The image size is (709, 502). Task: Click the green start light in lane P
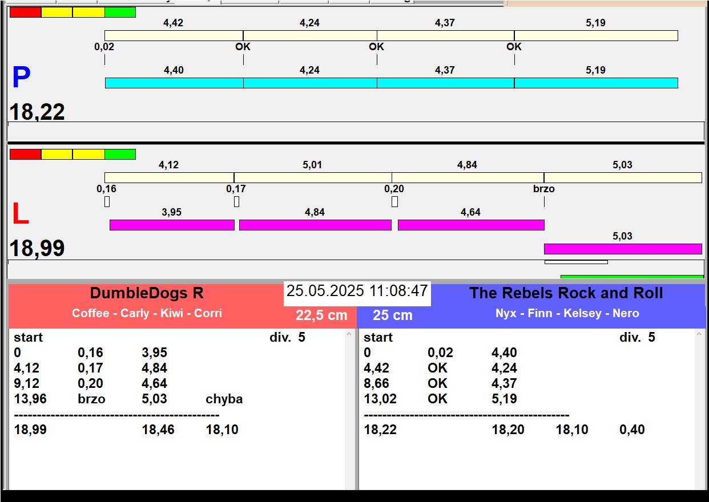click(120, 12)
